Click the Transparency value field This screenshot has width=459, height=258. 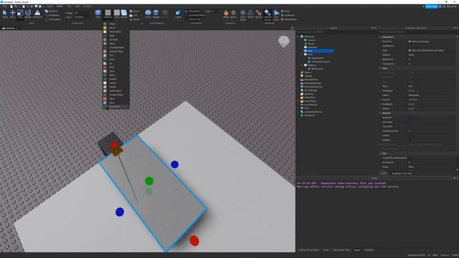pos(432,64)
